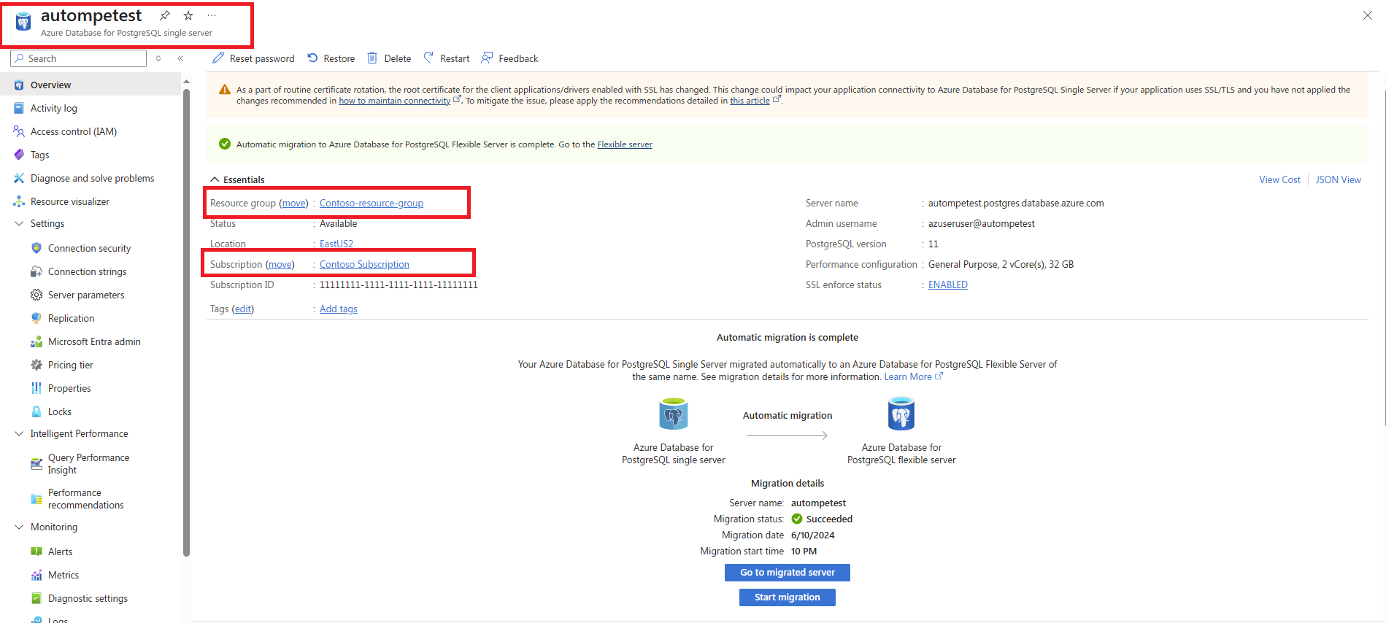The height and width of the screenshot is (623, 1386).
Task: Click the Start migration button
Action: click(788, 597)
